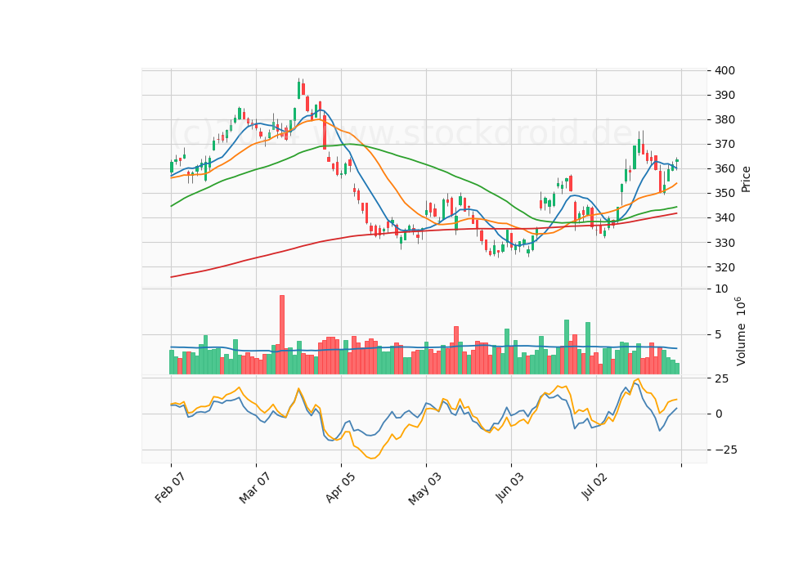Click the 390 price axis value
The image size is (785, 564).
click(x=725, y=95)
